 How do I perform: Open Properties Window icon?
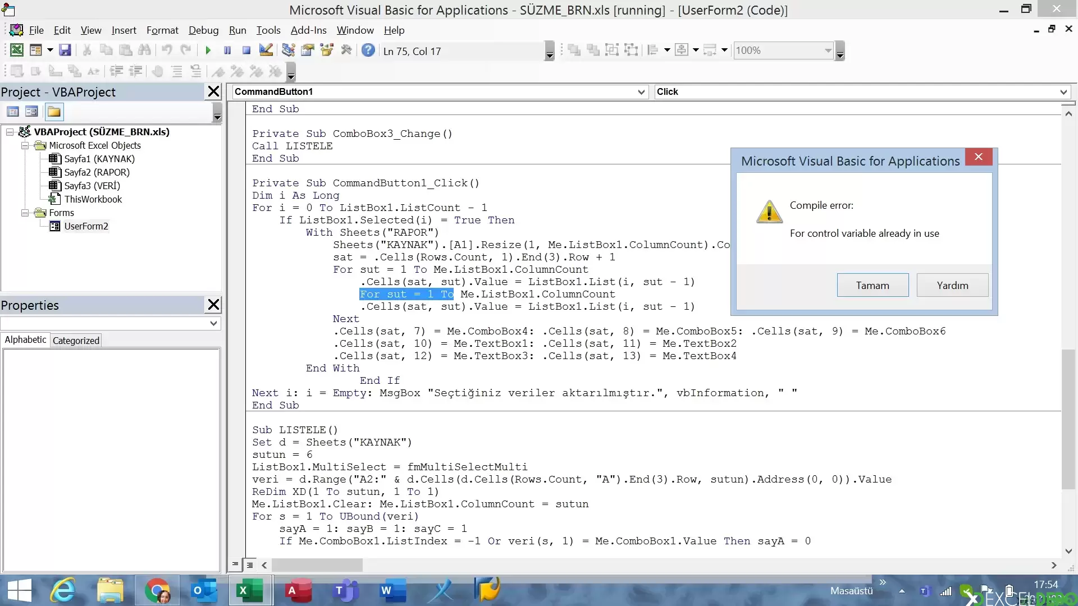pos(308,50)
